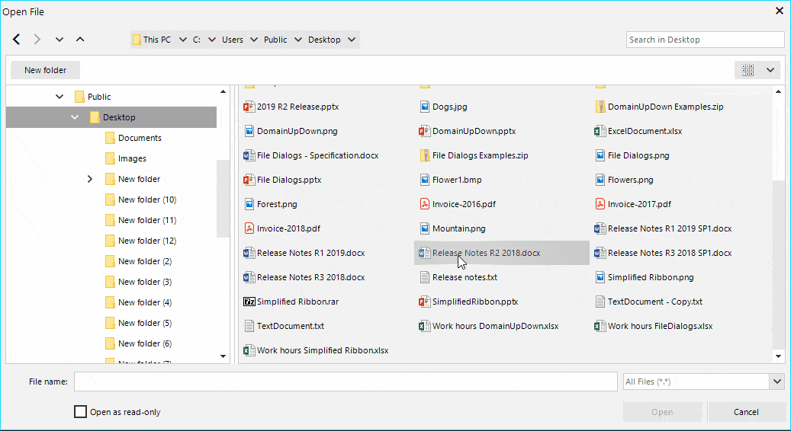Select the Public breadcrumb segment

point(275,40)
